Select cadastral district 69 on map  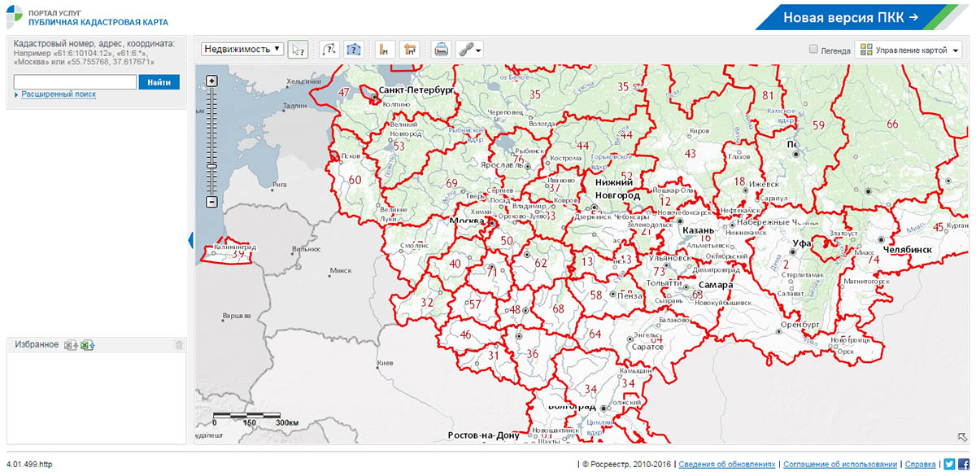452,183
